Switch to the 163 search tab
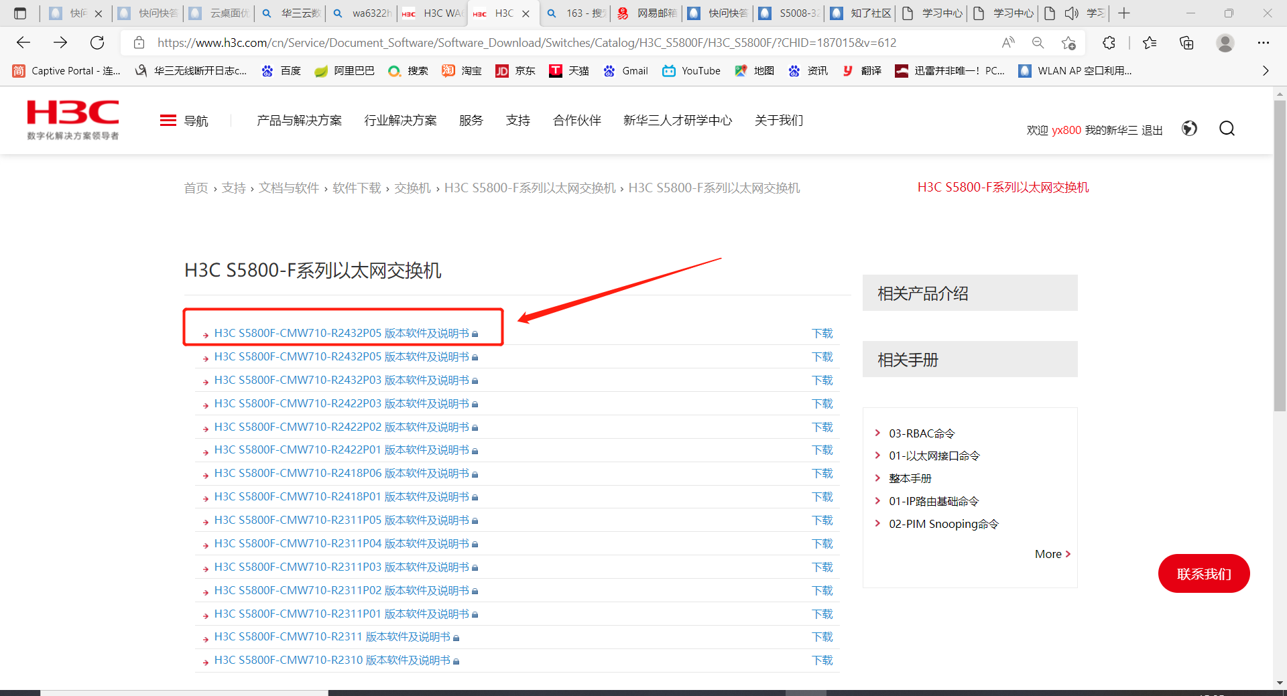Viewport: 1287px width, 696px height. [576, 13]
